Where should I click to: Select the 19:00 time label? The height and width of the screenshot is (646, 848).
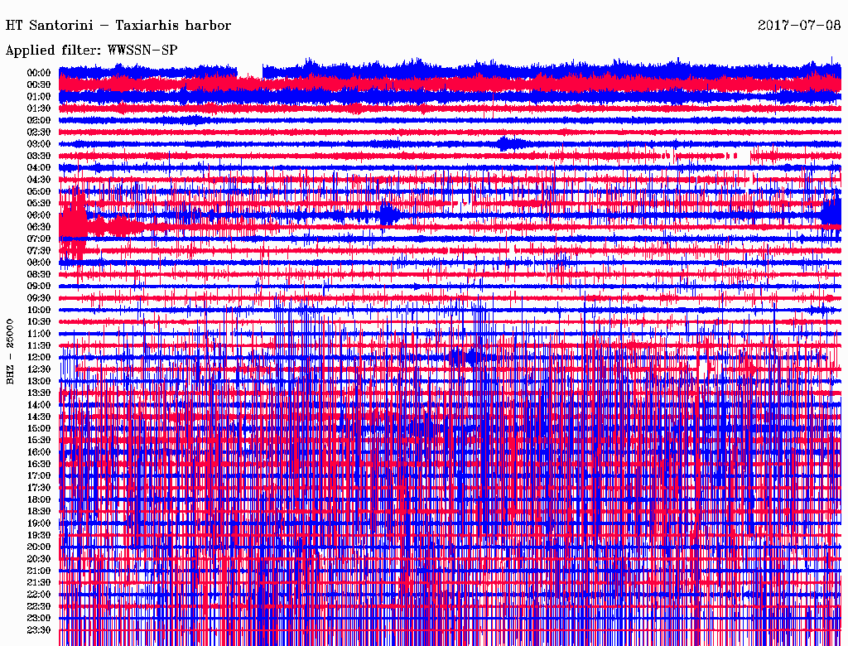39,523
